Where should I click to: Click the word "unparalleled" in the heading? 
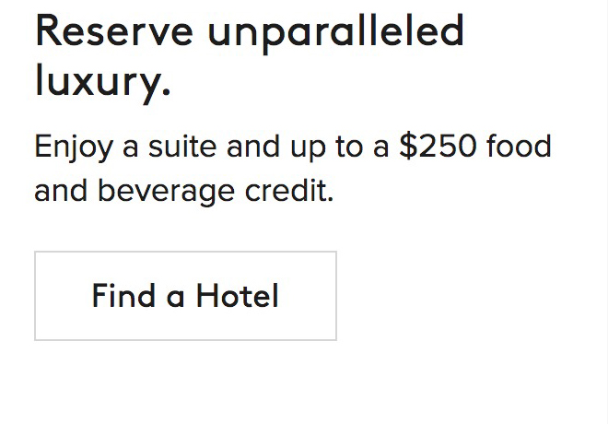pyautogui.click(x=335, y=31)
